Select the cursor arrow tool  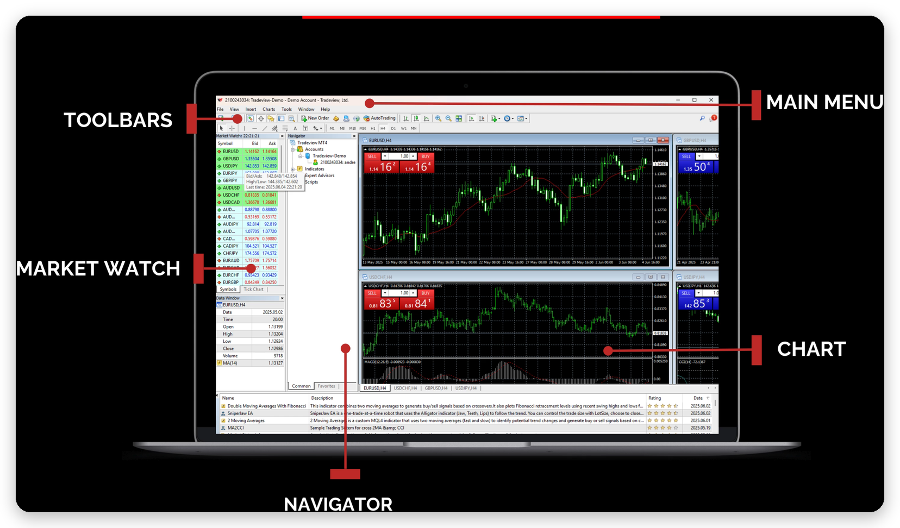click(221, 128)
